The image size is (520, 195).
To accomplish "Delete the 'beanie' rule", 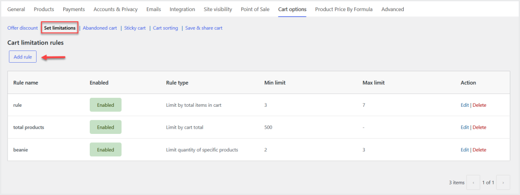I will [480, 150].
